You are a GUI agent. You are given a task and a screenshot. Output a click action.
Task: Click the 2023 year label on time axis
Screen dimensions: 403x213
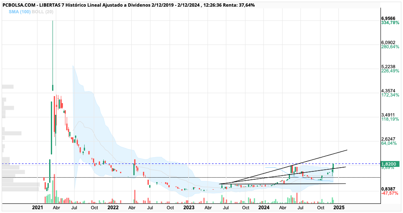[x=189, y=208]
